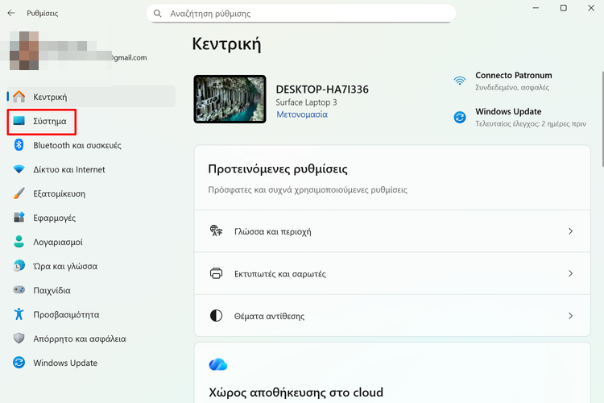Click the Μετονομασία link
This screenshot has width=604, height=403.
302,115
